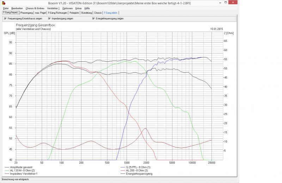Viewport: 282px width, 183px height.
Task: Uncheck Impedanzgang zeigen checkbox
Action: tap(49, 19)
